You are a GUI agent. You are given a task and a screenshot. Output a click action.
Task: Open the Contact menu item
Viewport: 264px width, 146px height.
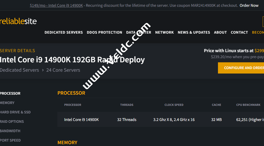click(239, 32)
